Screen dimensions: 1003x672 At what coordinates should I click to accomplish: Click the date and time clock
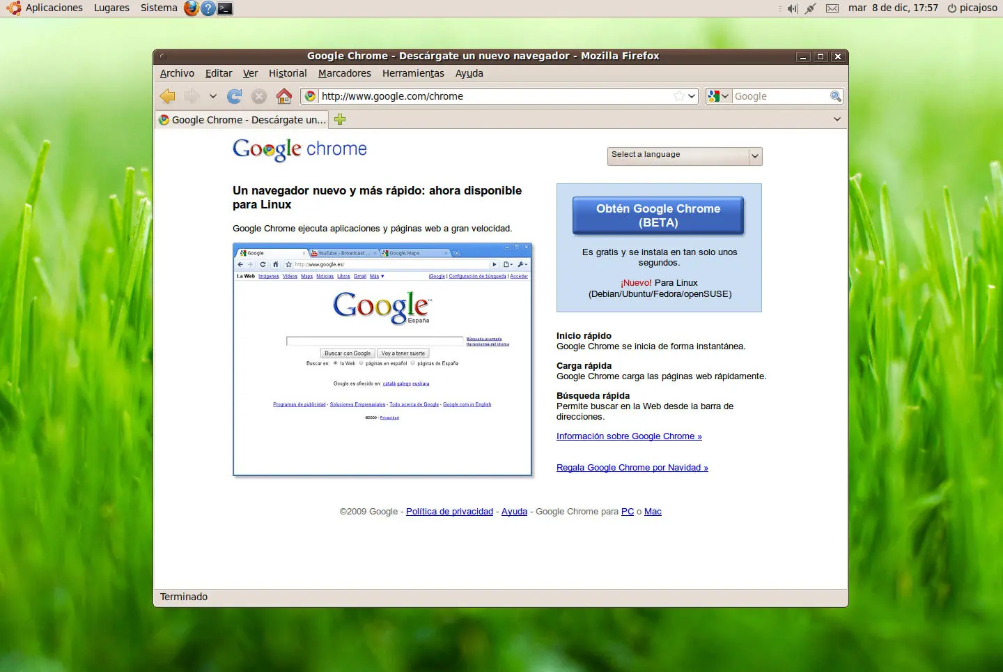point(893,8)
